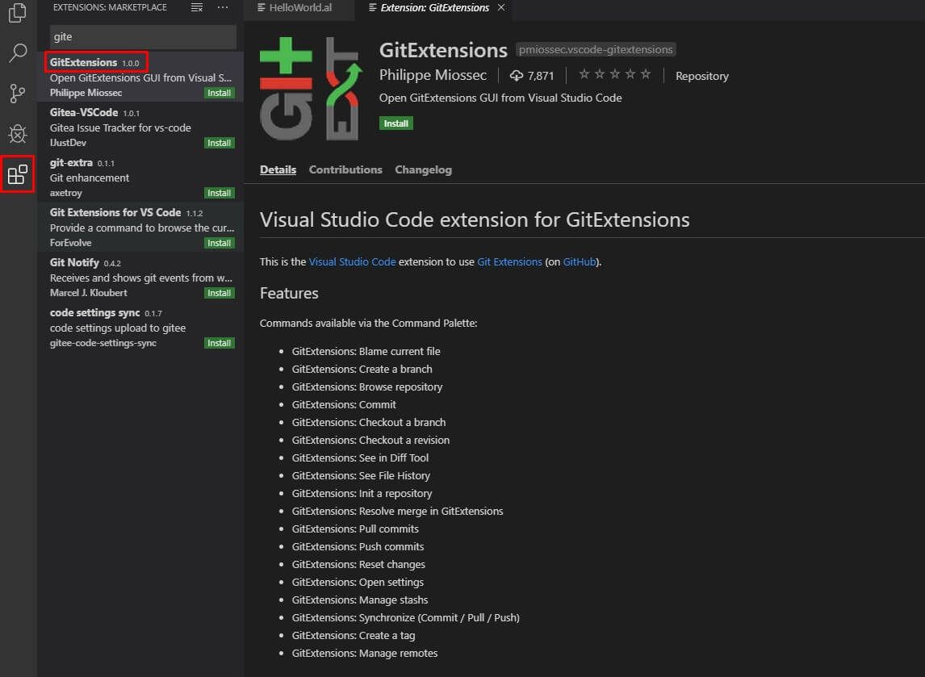Install the Git Notify extension

(220, 294)
